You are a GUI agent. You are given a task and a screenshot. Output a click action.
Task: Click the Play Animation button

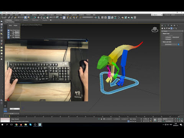[x=146, y=119]
